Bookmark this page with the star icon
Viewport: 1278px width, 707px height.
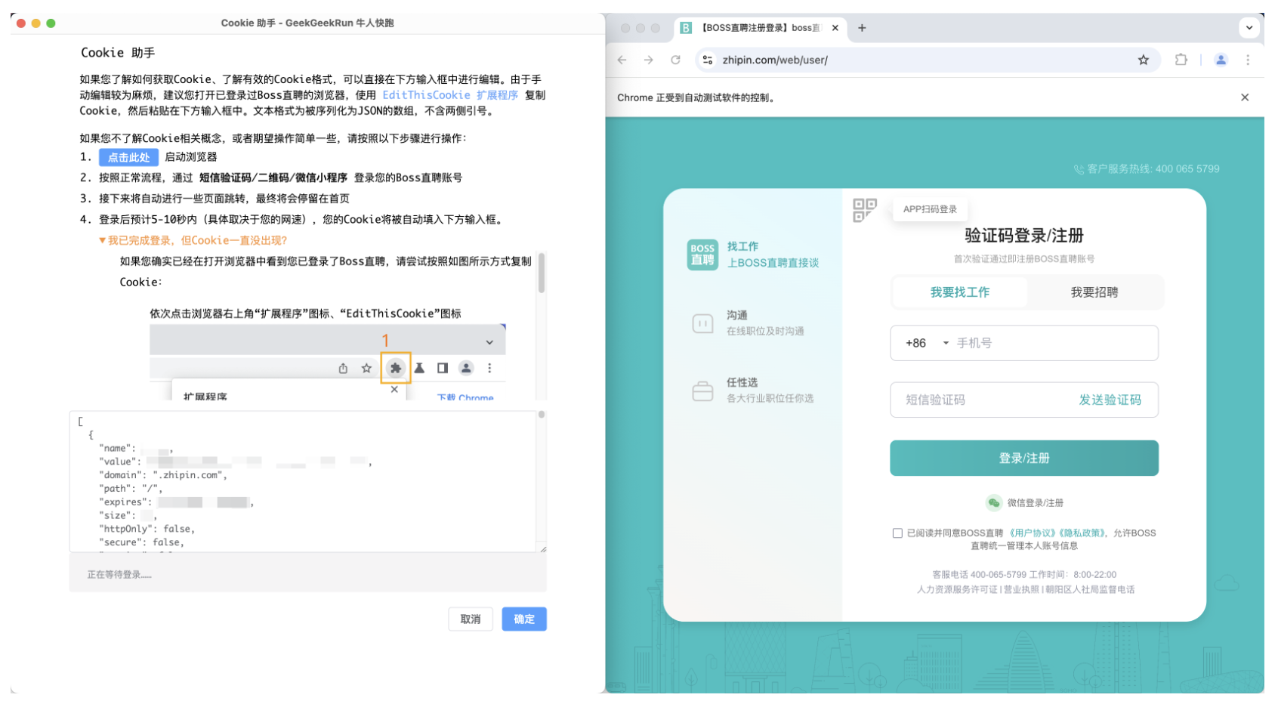(x=1143, y=60)
